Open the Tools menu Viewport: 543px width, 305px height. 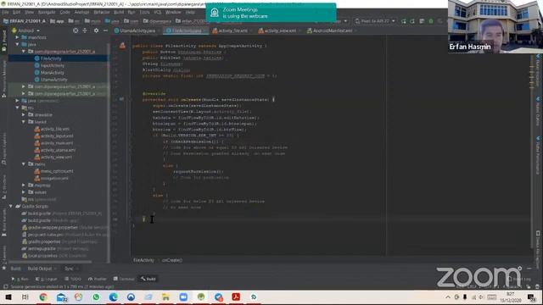coord(144,12)
